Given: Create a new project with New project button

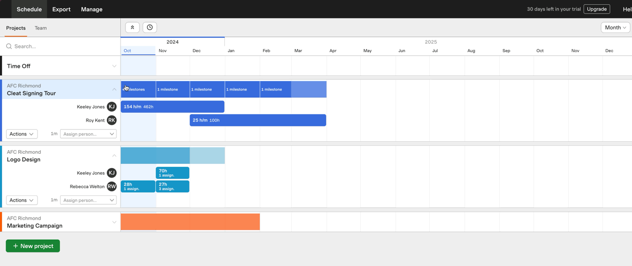Looking at the screenshot, I should [33, 246].
